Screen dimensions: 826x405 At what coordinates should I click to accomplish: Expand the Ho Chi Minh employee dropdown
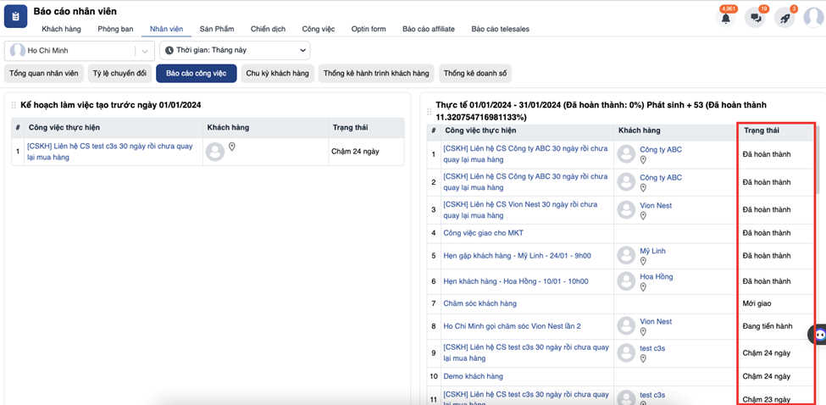tap(145, 51)
